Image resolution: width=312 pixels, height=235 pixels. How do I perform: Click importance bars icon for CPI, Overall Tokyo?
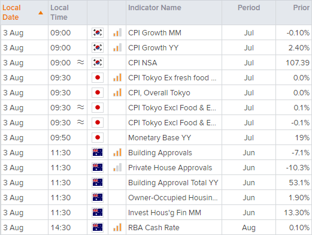117,92
